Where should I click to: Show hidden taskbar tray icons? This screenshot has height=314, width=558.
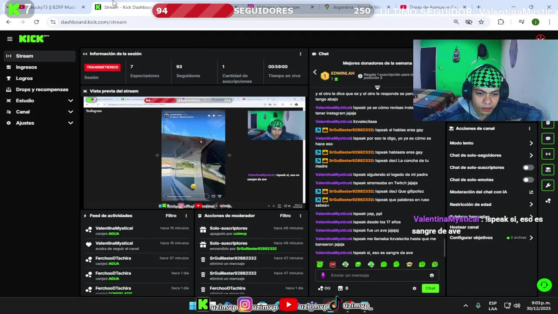[x=466, y=306]
